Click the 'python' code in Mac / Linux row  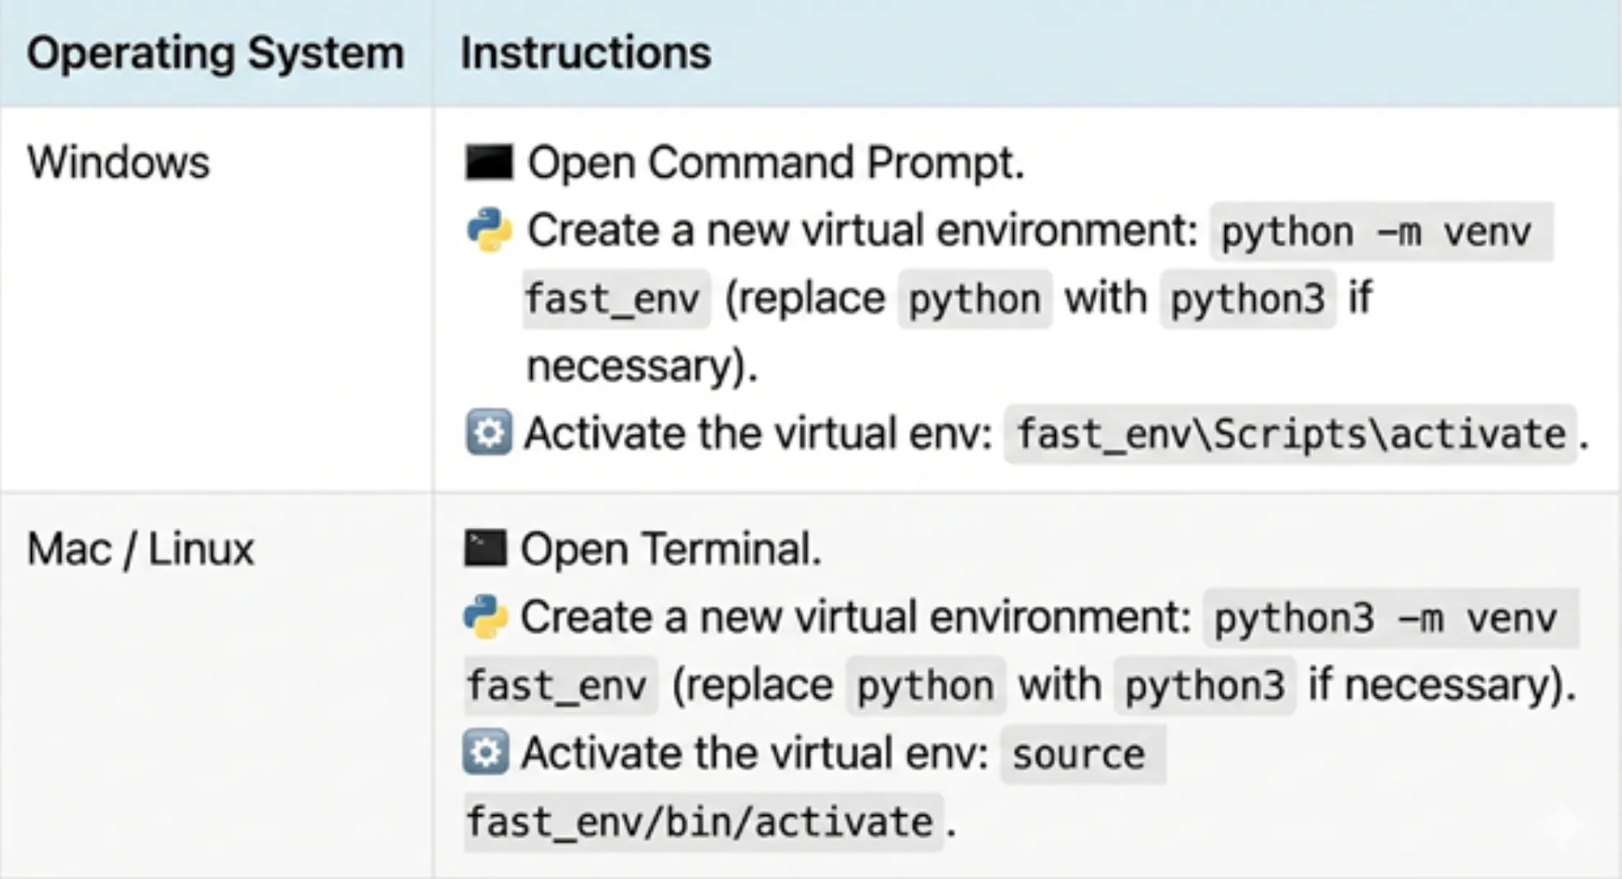click(x=925, y=686)
